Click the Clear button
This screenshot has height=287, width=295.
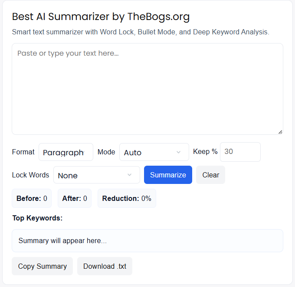(210, 175)
